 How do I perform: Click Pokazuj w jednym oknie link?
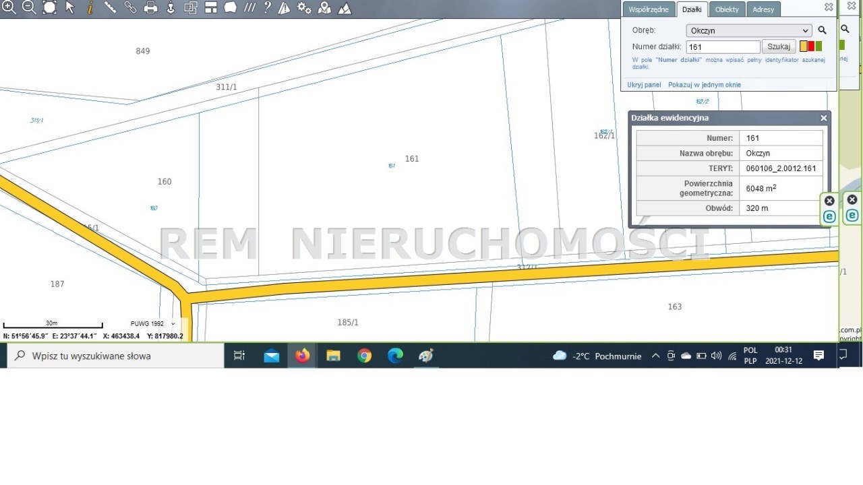(x=704, y=85)
